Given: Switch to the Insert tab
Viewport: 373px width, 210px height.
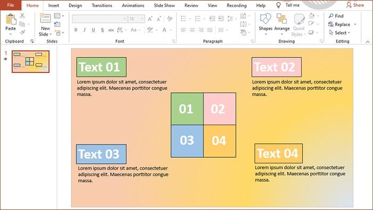Looking at the screenshot, I should 53,5.
